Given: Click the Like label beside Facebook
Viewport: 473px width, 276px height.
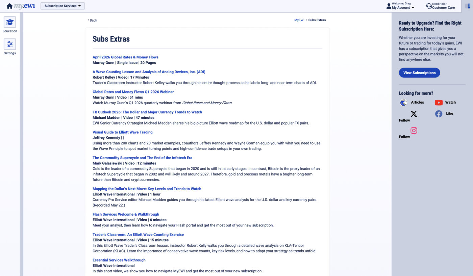Looking at the screenshot, I should [450, 114].
